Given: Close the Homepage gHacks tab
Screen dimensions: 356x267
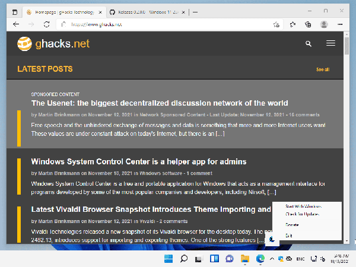Looking at the screenshot, I should [x=100, y=12].
